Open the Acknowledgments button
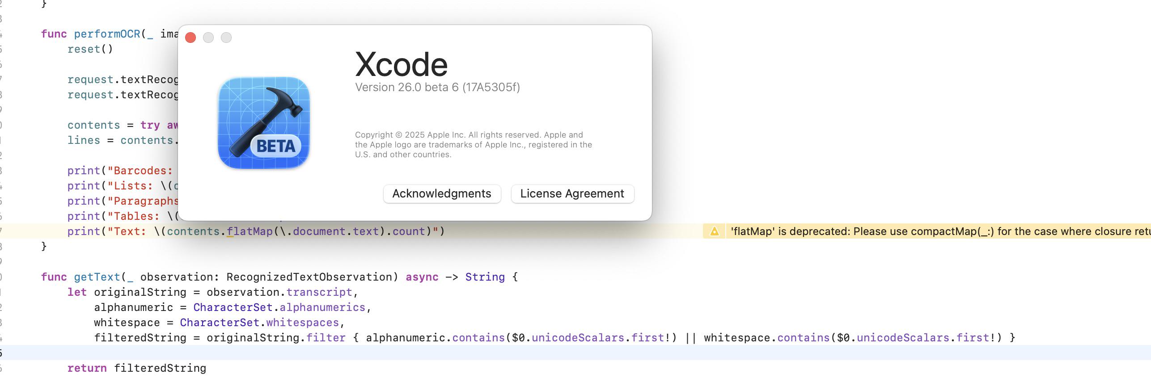 (x=442, y=193)
